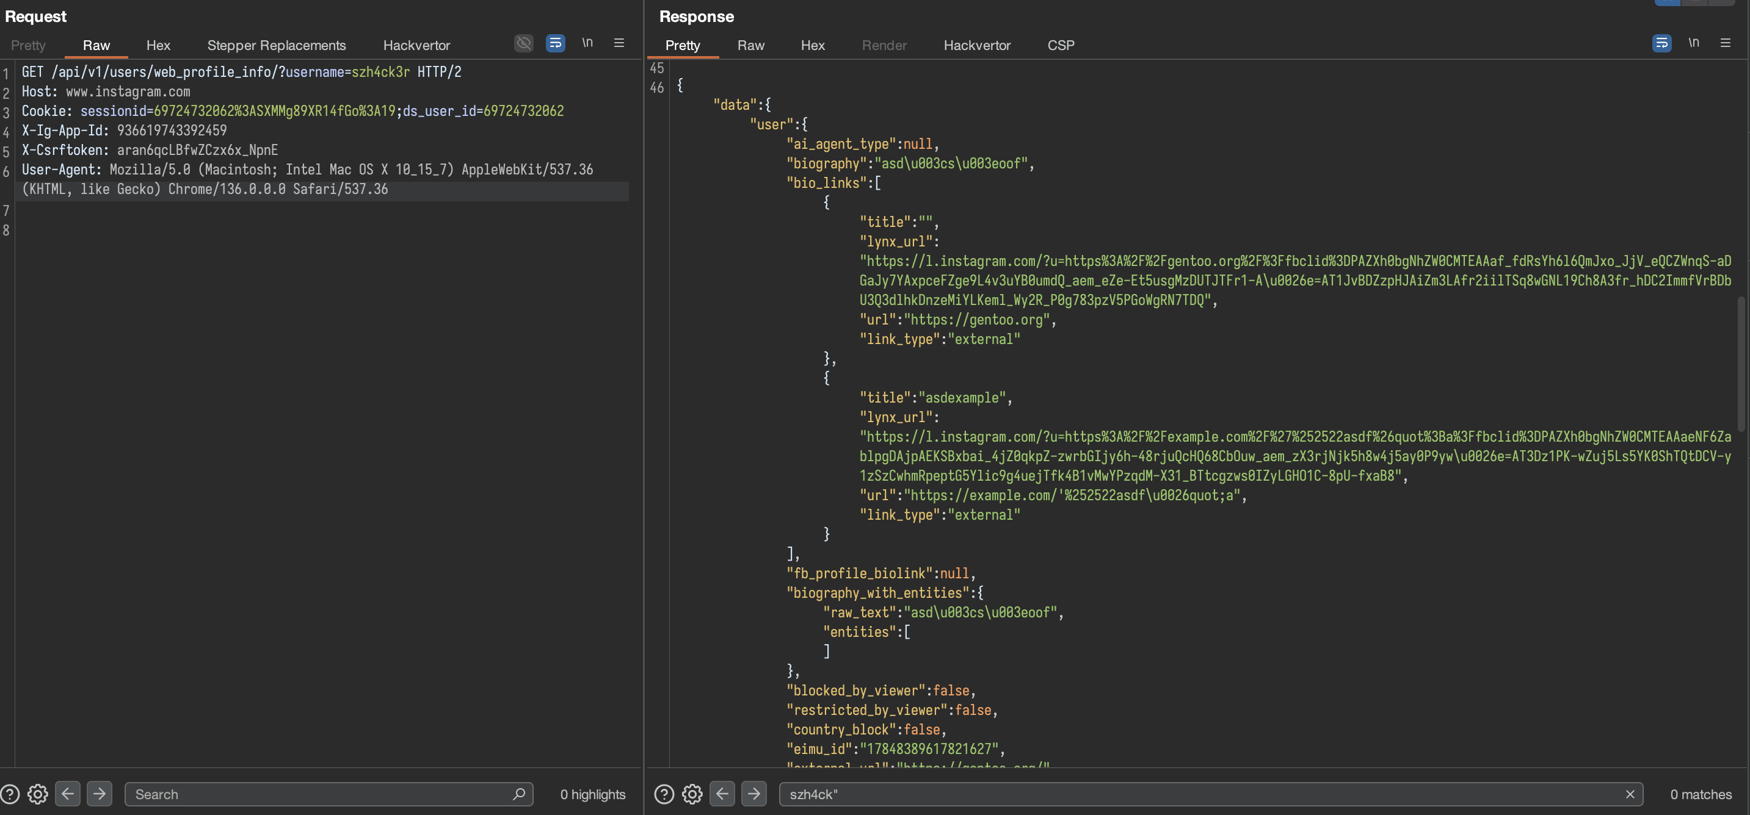The width and height of the screenshot is (1750, 815).
Task: Click the "0 highlights" label in Request
Action: (x=592, y=794)
